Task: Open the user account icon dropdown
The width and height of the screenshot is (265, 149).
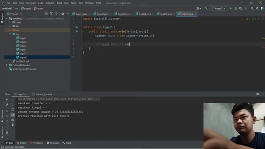Action: [199, 8]
